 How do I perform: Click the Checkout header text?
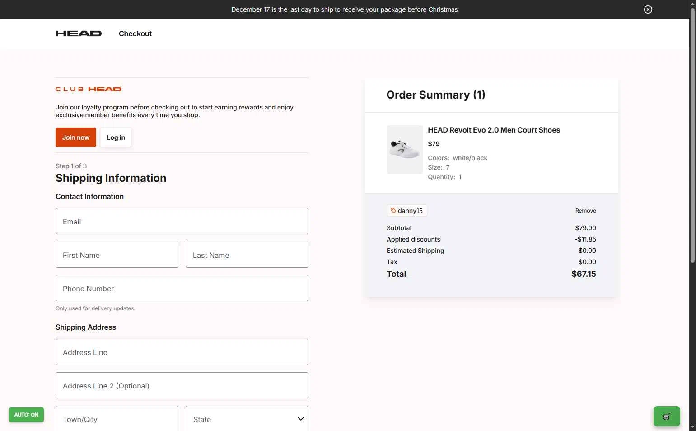click(135, 33)
